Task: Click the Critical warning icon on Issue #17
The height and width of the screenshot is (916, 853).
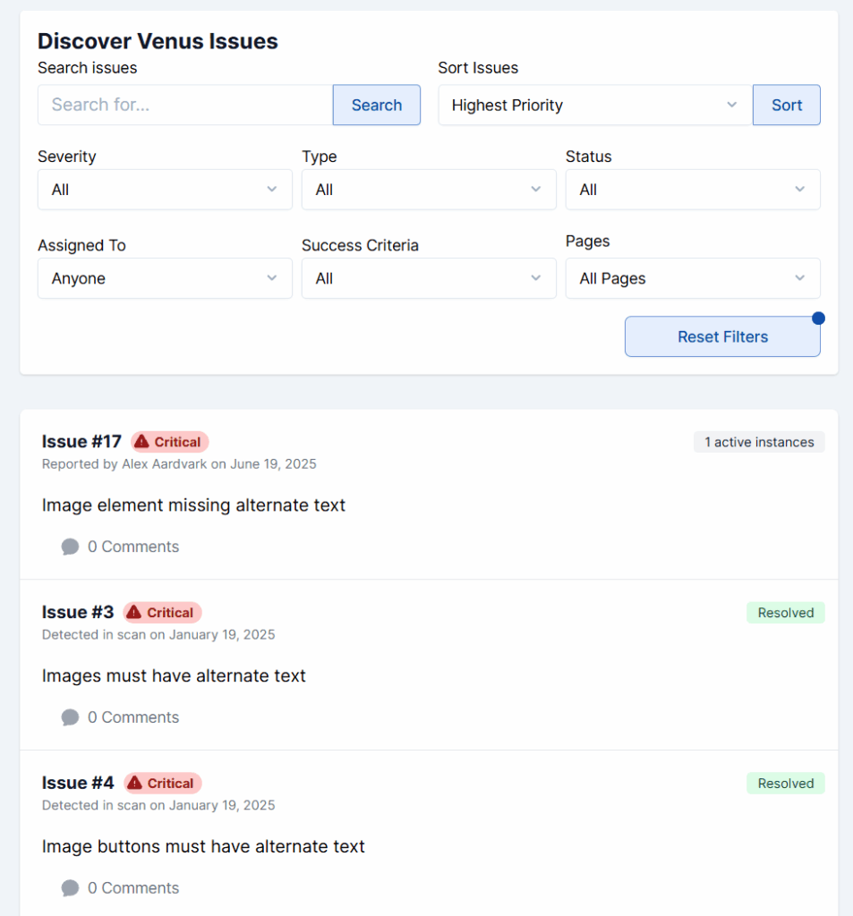Action: tap(141, 442)
